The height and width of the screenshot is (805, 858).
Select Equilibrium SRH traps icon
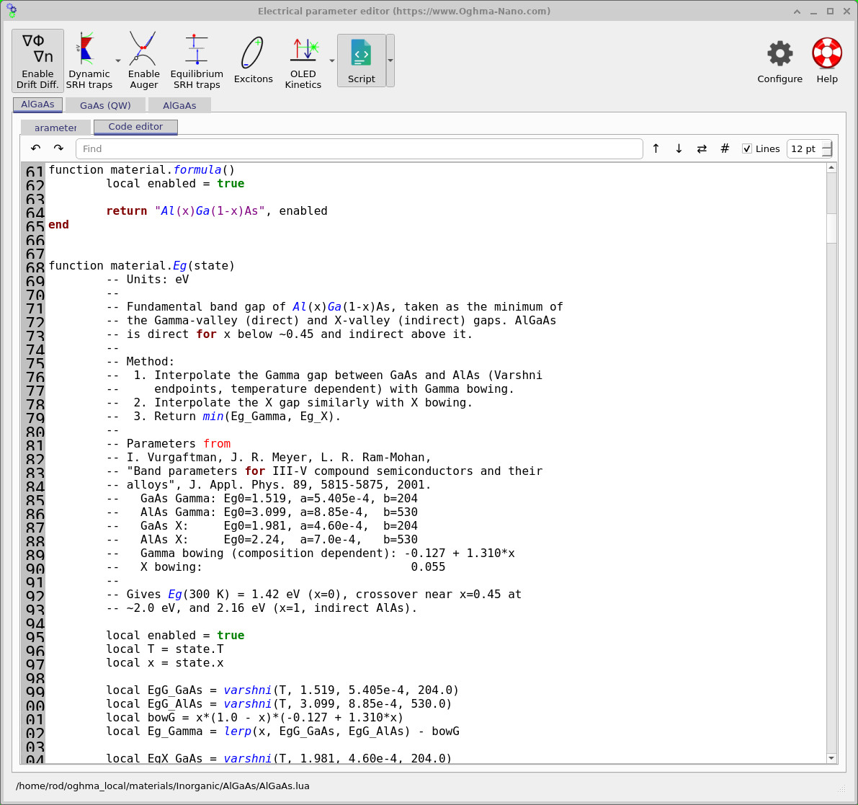pyautogui.click(x=197, y=61)
